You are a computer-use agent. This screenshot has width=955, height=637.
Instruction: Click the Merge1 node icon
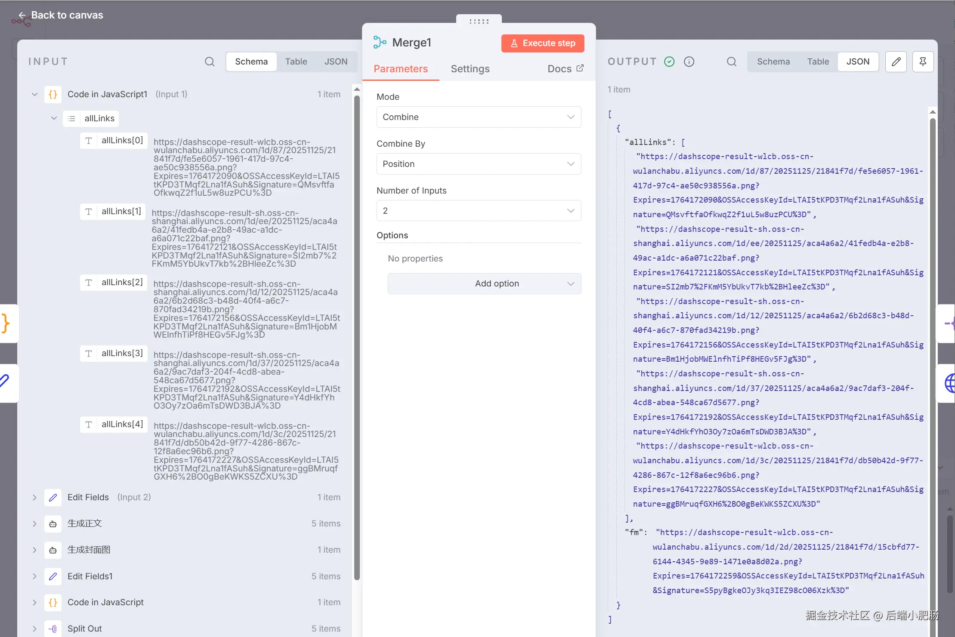pos(380,42)
